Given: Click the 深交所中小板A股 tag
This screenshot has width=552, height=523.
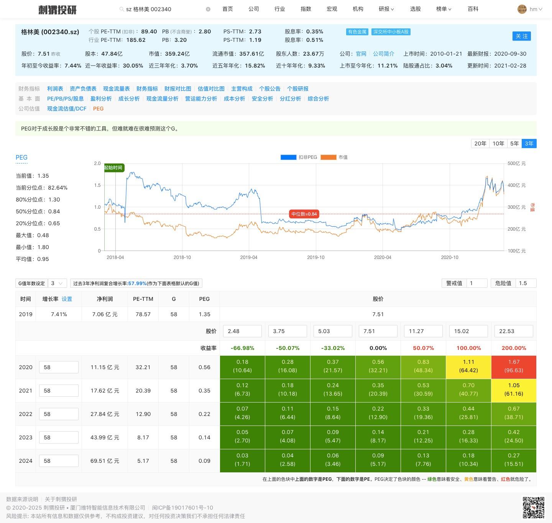Looking at the screenshot, I should pos(391,32).
